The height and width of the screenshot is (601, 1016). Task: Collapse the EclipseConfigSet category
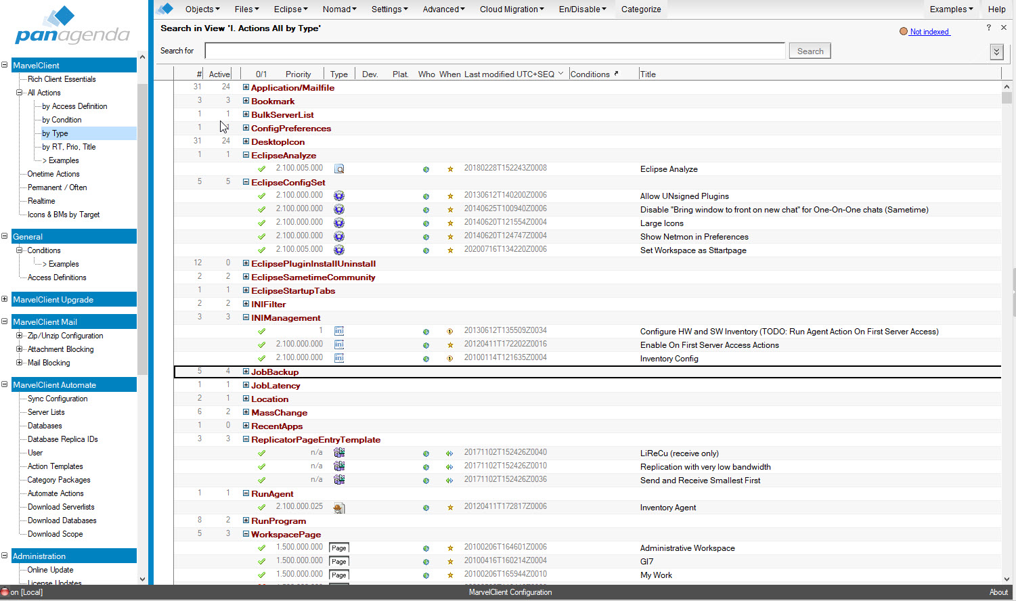(x=246, y=182)
